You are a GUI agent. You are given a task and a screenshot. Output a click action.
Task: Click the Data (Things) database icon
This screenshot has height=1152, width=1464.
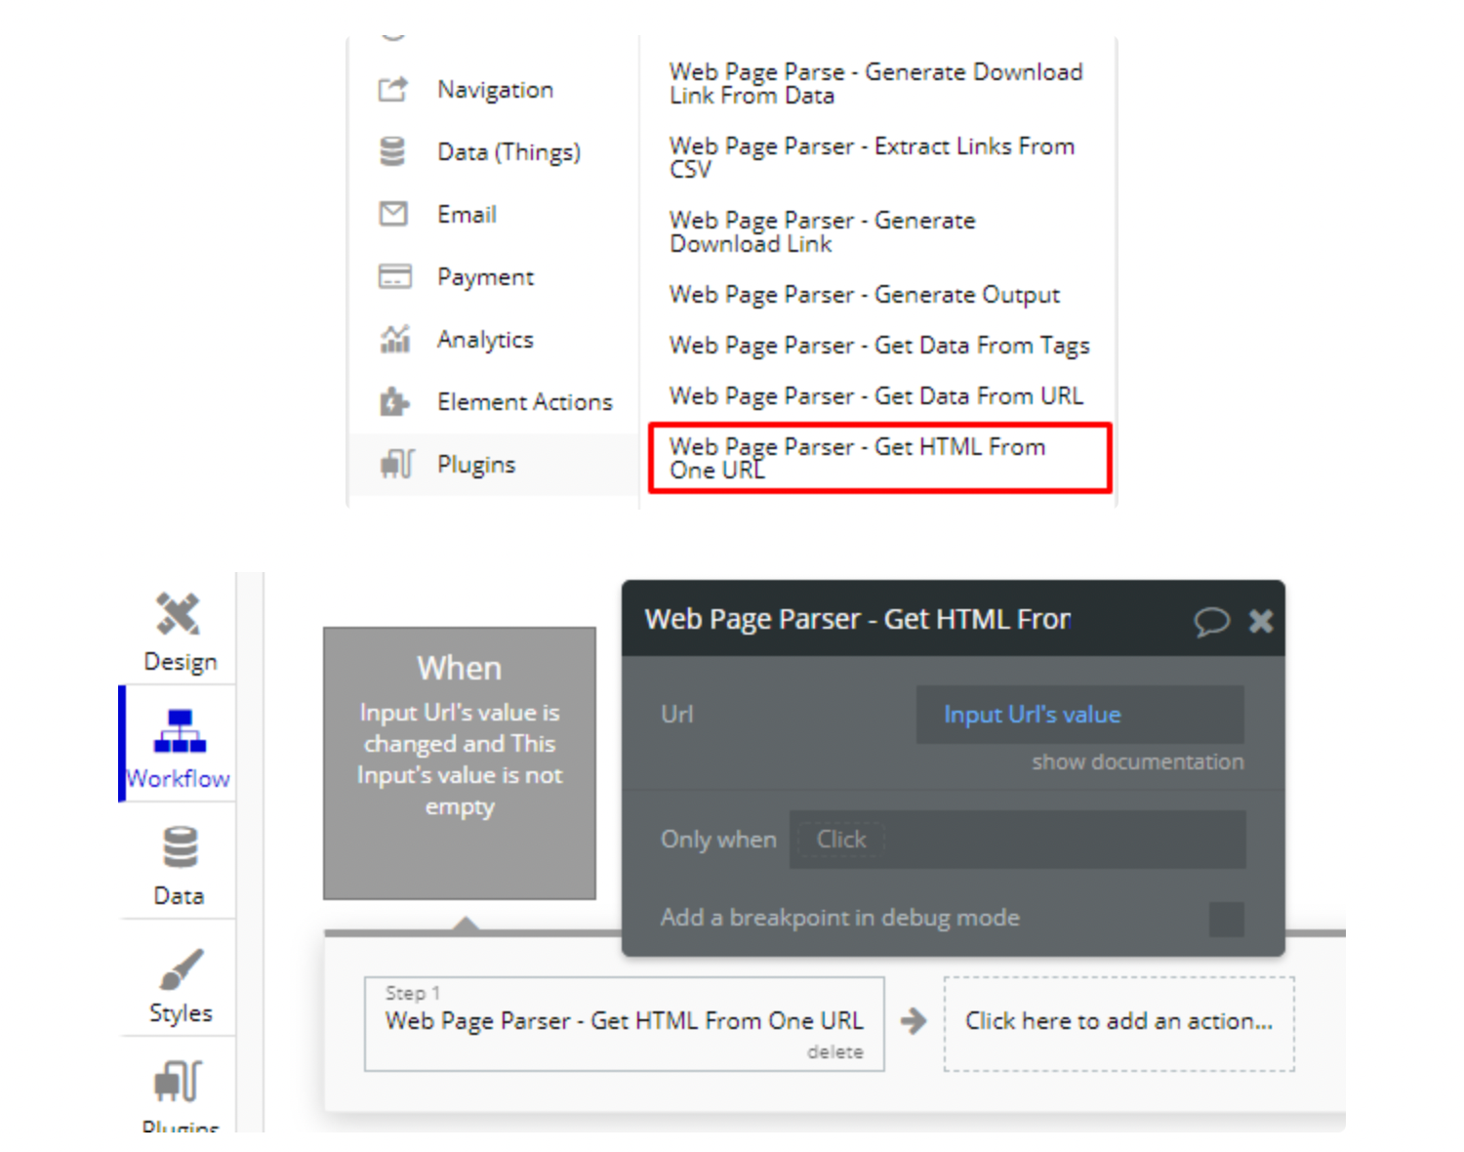tap(392, 151)
